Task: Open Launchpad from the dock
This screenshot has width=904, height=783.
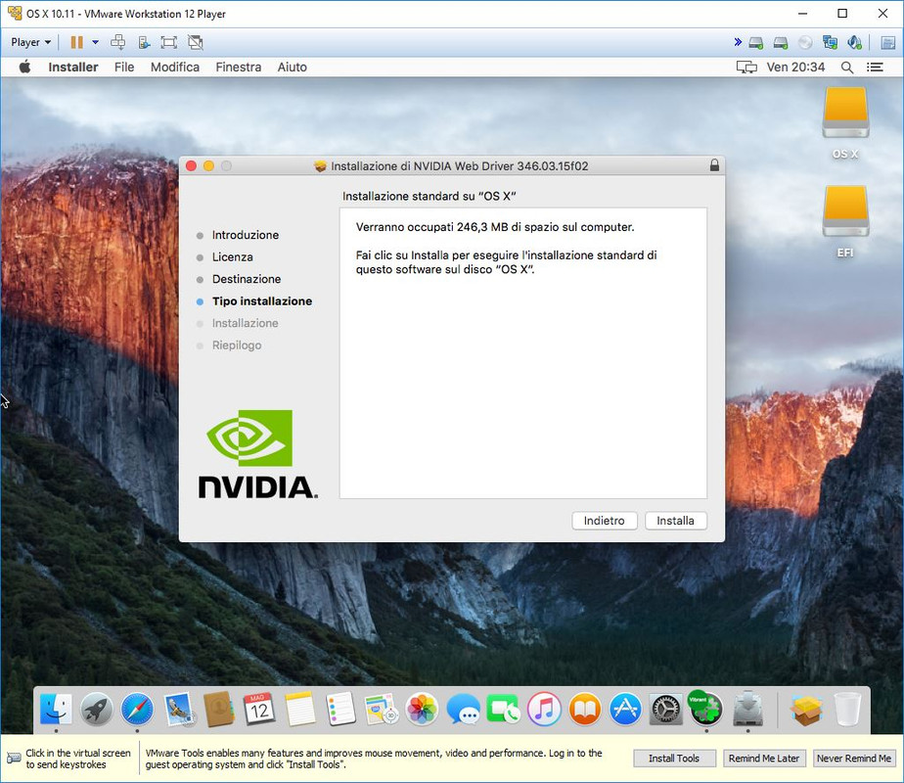Action: click(x=96, y=709)
